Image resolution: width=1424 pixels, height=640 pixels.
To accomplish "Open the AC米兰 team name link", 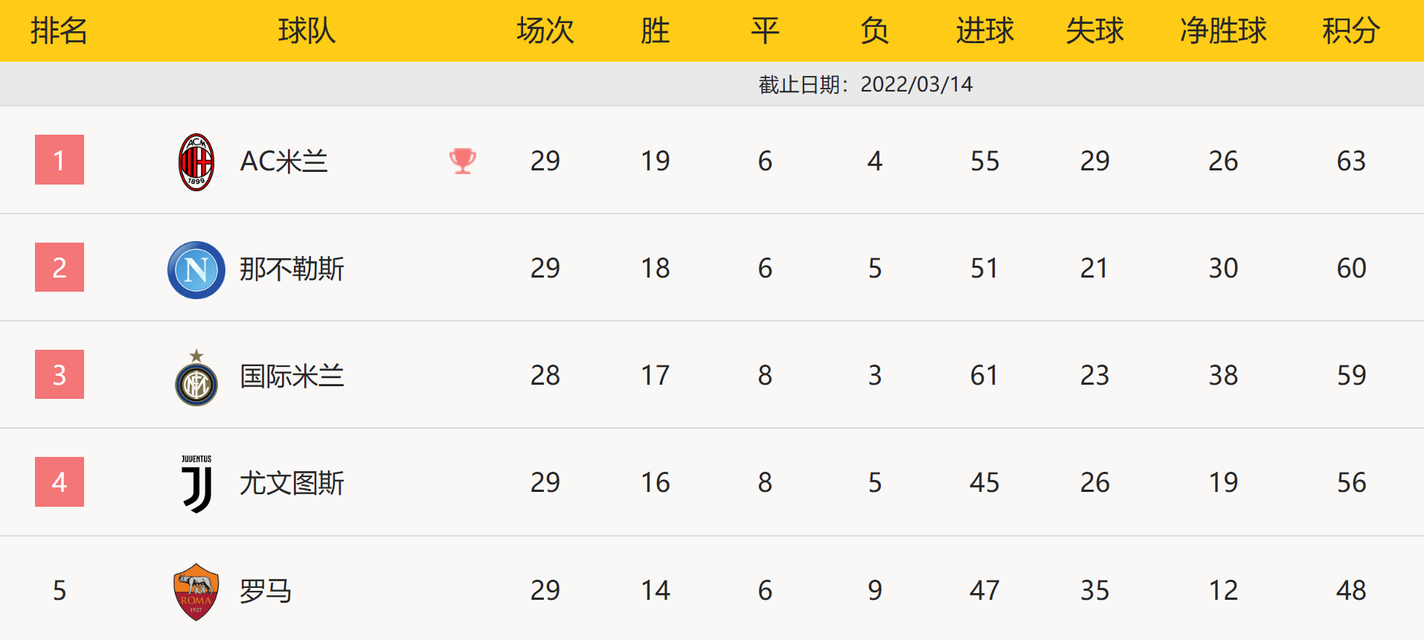I will pos(283,161).
